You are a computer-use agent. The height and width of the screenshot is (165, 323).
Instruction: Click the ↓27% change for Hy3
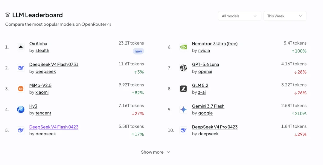coord(138,114)
